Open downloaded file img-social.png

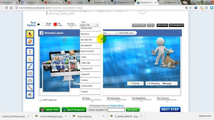[x=84, y=116]
